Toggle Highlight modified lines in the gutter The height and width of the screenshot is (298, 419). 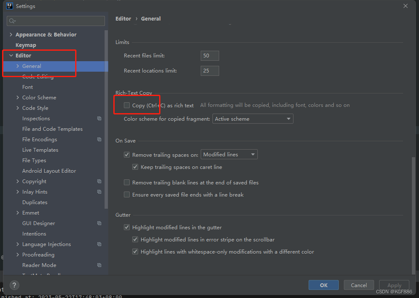[127, 227]
